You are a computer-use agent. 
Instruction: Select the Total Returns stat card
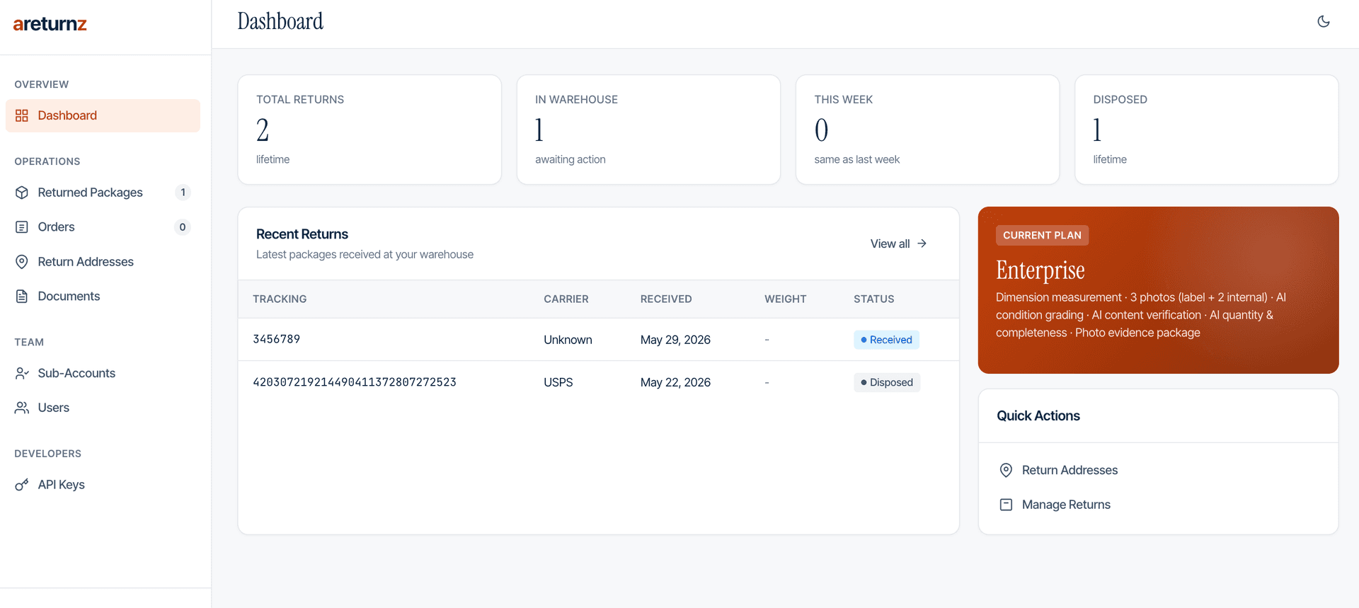[x=369, y=130]
